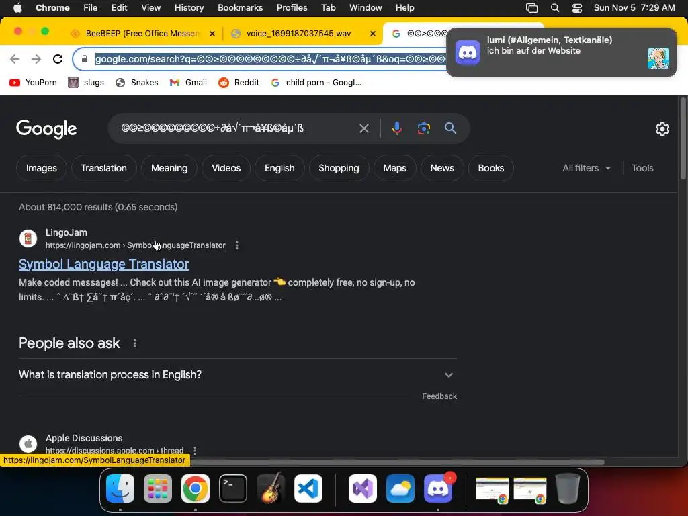Open the Tools options
Viewport: 688px width, 516px height.
click(x=642, y=168)
